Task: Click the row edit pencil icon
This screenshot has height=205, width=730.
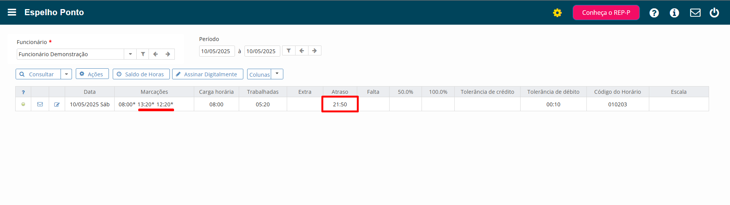Action: pyautogui.click(x=57, y=104)
